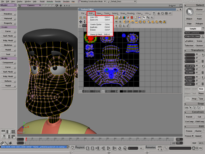Choose Stamp UV Mesh menu entry
Image resolution: width=205 pixels, height=154 pixels.
click(96, 35)
